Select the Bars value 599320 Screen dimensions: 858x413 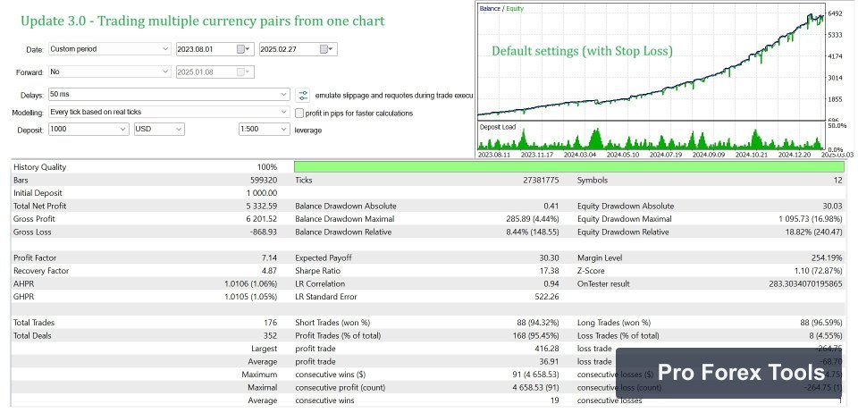pos(264,180)
